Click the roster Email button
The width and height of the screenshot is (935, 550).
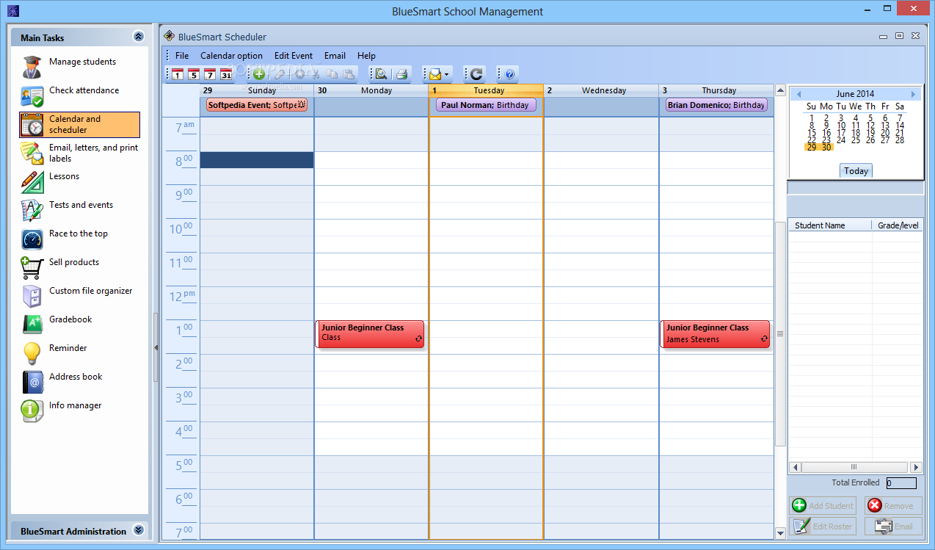pos(893,526)
